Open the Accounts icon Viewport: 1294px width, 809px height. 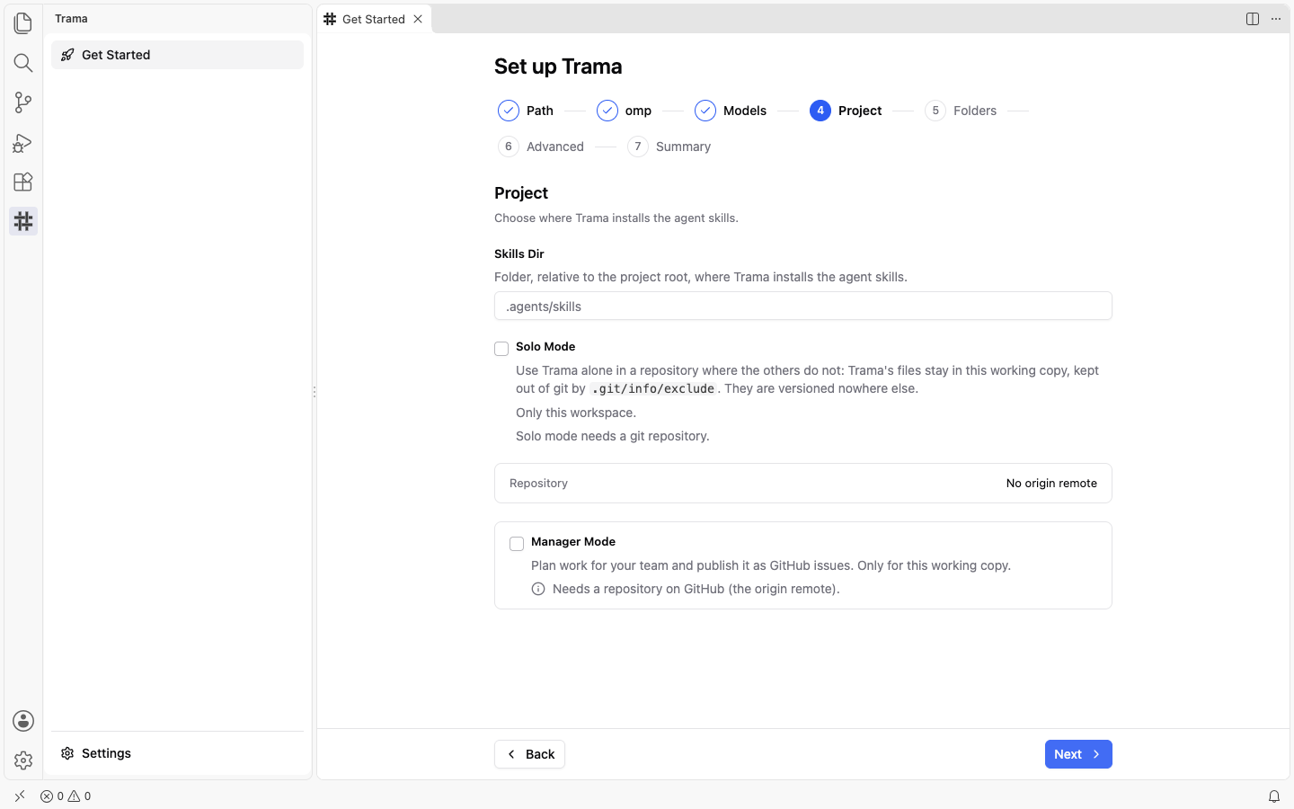pos(23,721)
